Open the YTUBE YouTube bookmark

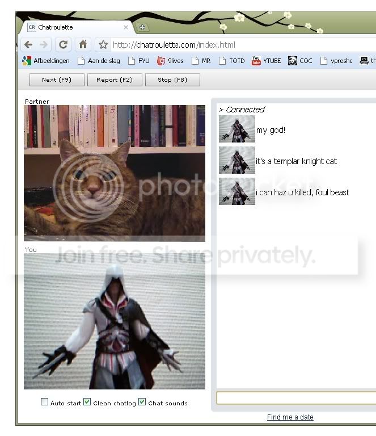[x=267, y=61]
